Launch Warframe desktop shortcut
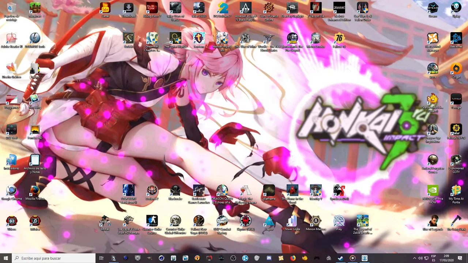Viewport: 468px width, 263px height. point(269,192)
